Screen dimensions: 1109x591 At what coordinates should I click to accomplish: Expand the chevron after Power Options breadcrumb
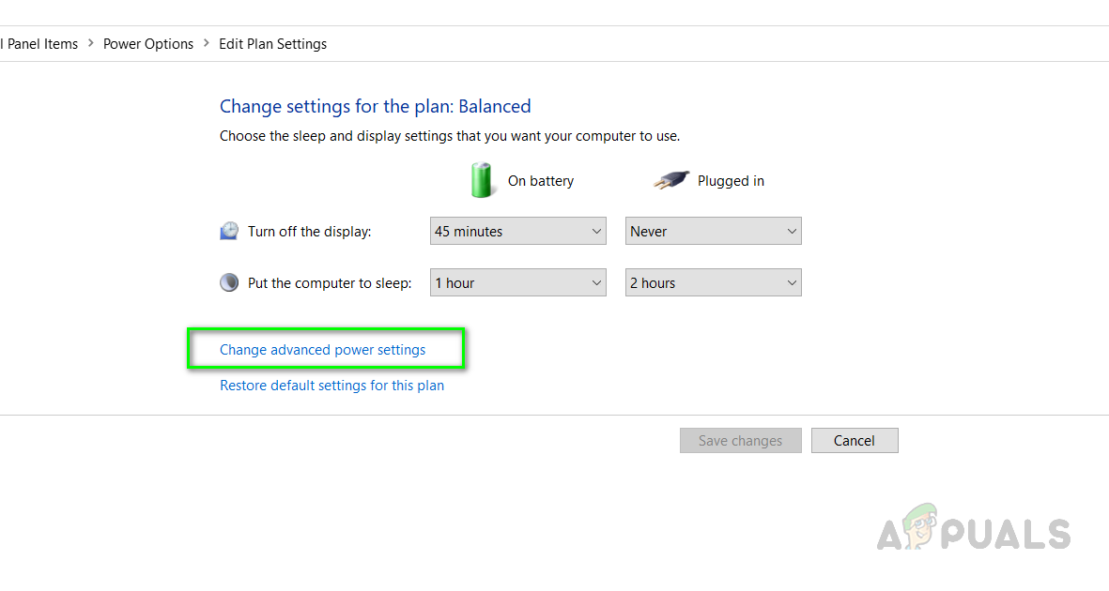207,44
